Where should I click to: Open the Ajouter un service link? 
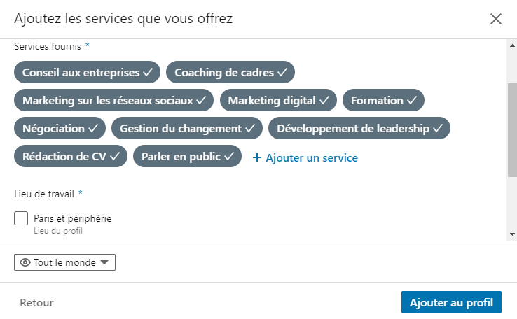pos(311,158)
